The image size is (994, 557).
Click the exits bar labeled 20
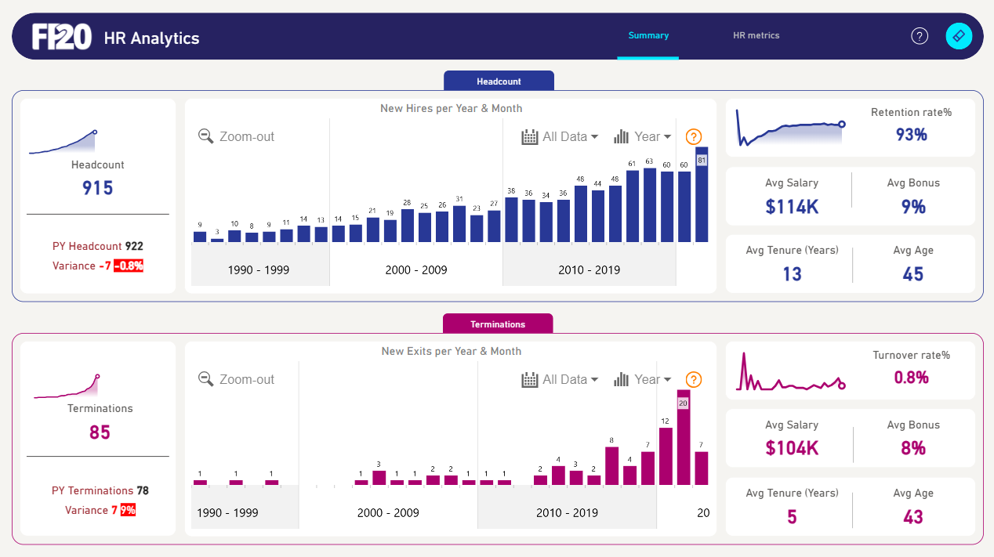684,437
